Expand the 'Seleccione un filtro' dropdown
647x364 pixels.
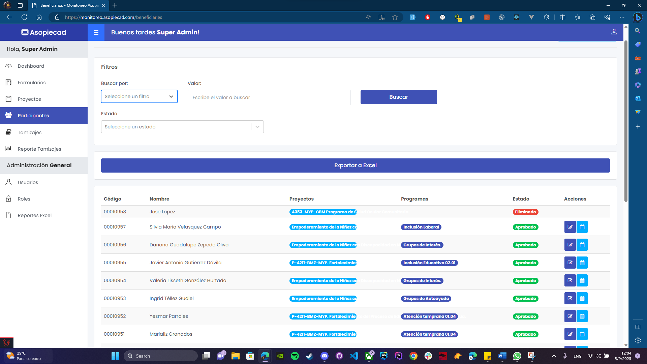click(x=139, y=96)
